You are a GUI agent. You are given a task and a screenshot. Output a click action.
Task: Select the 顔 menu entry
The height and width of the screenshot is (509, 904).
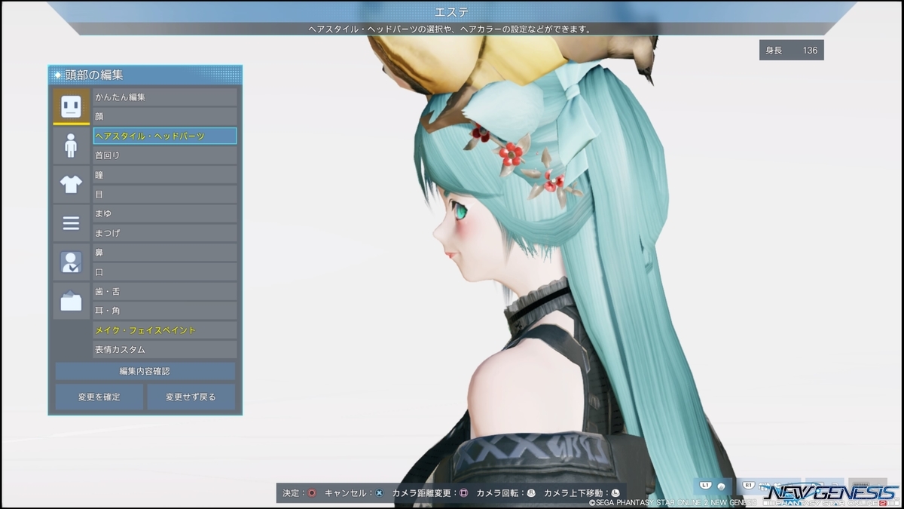(x=164, y=116)
